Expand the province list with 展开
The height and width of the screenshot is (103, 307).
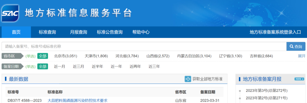click(302, 56)
